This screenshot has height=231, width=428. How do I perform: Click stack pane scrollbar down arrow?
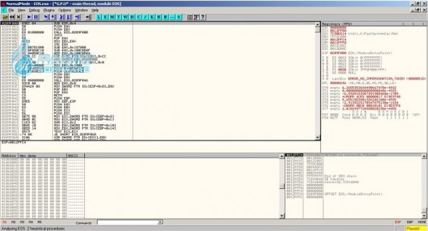coord(424,216)
